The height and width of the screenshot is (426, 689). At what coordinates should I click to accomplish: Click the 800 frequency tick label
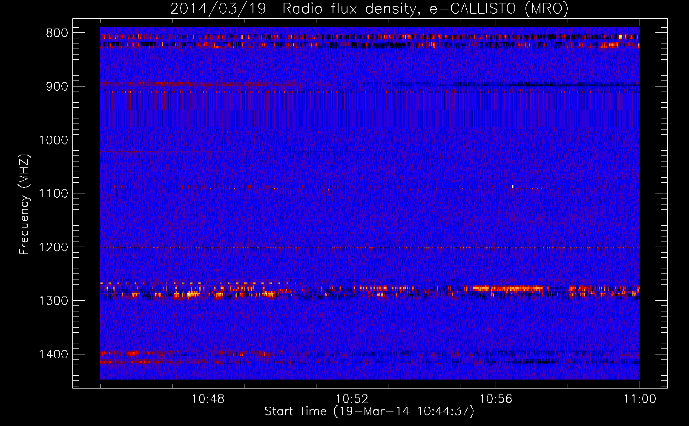[57, 33]
